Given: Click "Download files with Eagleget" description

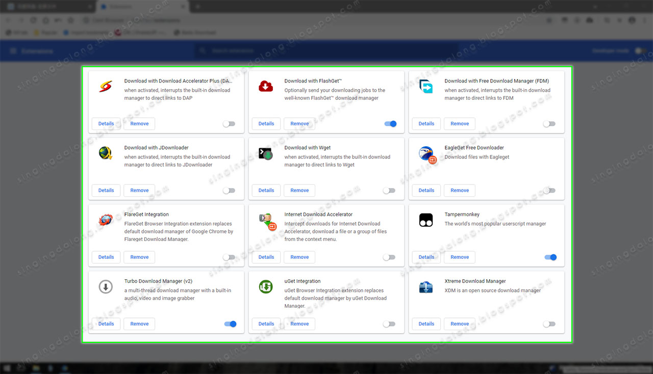Looking at the screenshot, I should (x=477, y=157).
